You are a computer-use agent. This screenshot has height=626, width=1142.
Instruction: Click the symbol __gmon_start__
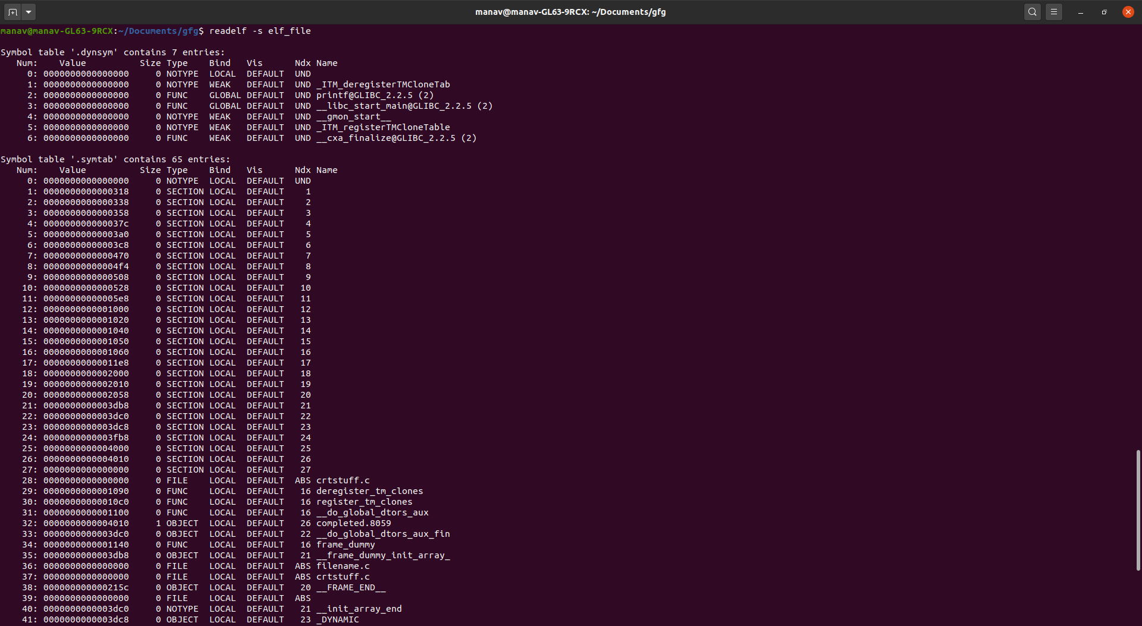[x=354, y=117]
